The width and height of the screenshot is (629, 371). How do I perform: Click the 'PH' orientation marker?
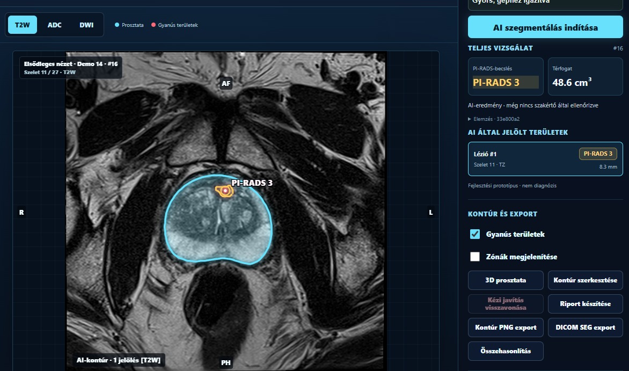[x=226, y=363]
